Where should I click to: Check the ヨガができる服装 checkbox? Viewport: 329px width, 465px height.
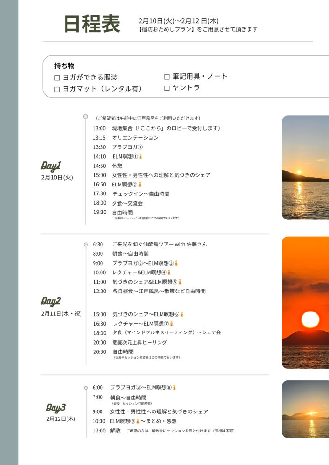coord(57,78)
